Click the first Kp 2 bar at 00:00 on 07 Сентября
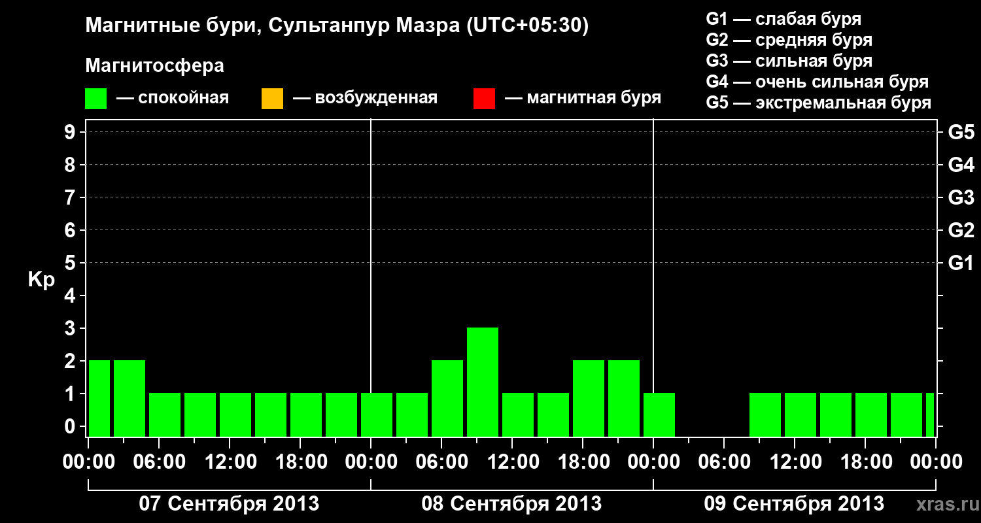Screen dimensions: 981x523 click(99, 398)
